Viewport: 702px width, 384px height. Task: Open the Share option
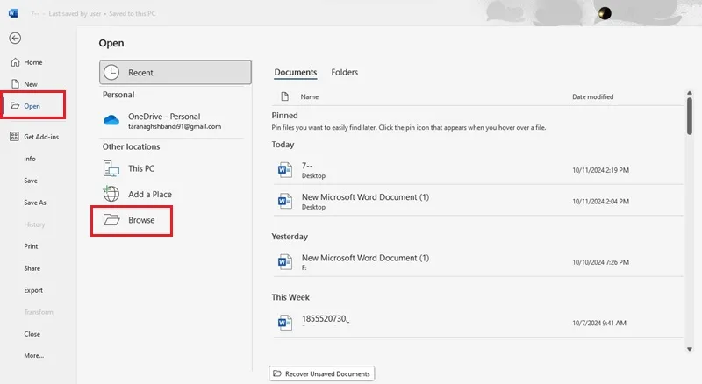pos(32,268)
